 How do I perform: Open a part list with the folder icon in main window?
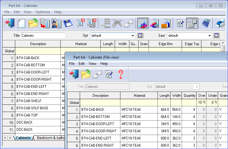pyautogui.click(x=33, y=23)
